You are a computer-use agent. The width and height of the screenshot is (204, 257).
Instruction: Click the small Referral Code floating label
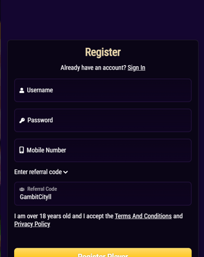pos(42,189)
